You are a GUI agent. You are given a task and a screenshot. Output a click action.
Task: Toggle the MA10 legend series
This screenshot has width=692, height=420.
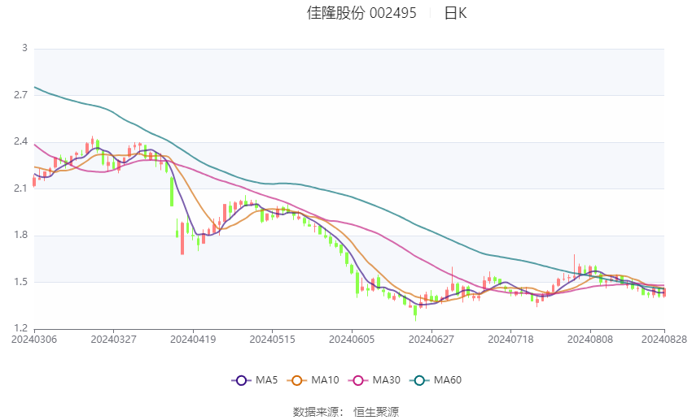(x=313, y=380)
